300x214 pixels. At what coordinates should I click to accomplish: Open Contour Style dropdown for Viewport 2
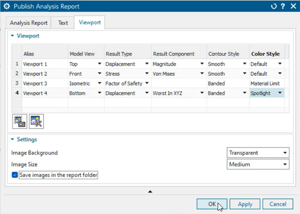coord(245,73)
